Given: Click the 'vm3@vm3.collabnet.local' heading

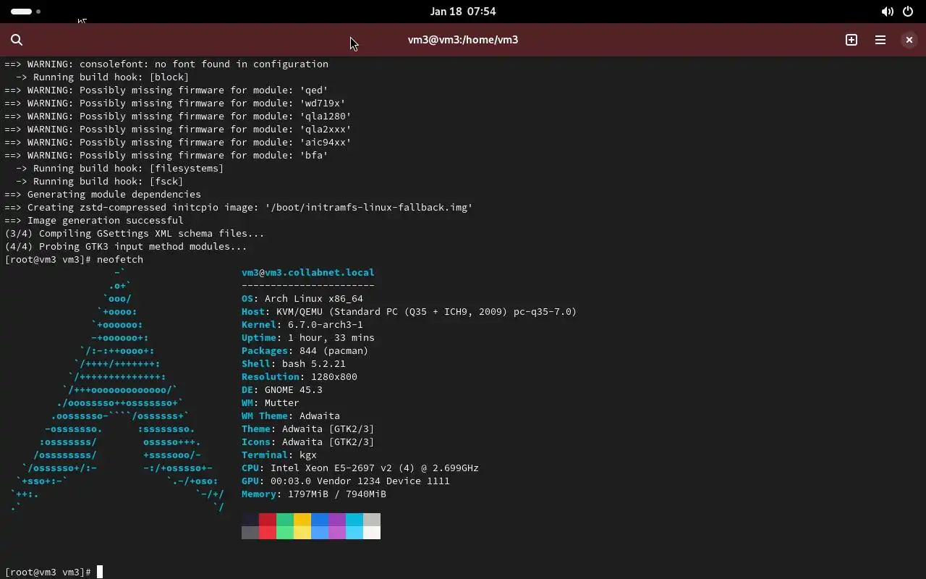Looking at the screenshot, I should point(308,273).
